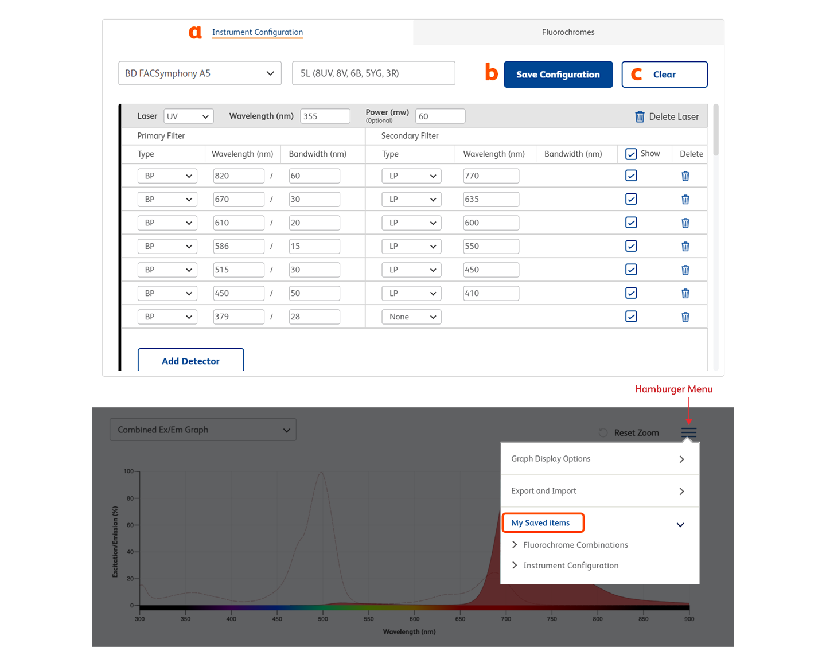This screenshot has height=659, width=826.
Task: Open the Laser UV dropdown
Action: [188, 116]
